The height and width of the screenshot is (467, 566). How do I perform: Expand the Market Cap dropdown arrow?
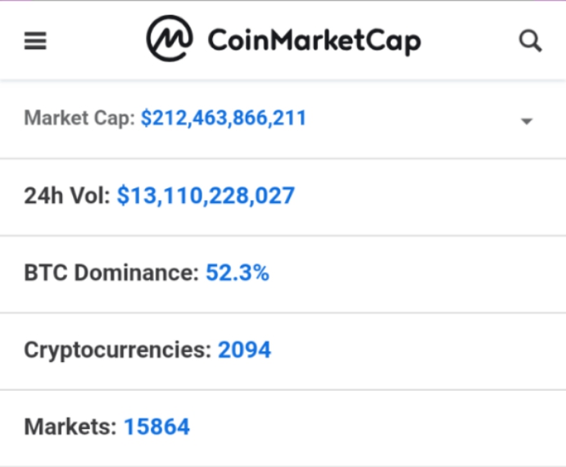click(x=527, y=121)
